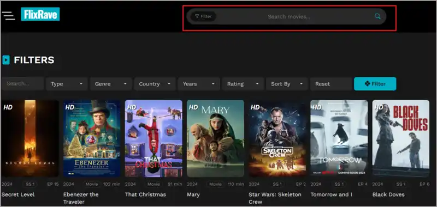Click the EP 6 label under Black Doves

coord(425,184)
